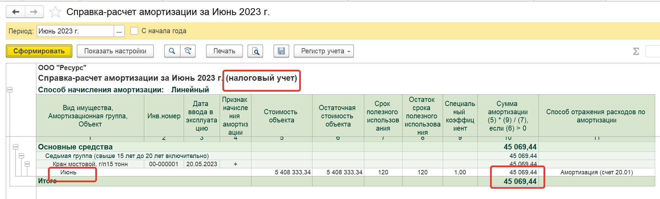Collapse the report header group

click(x=10, y=90)
